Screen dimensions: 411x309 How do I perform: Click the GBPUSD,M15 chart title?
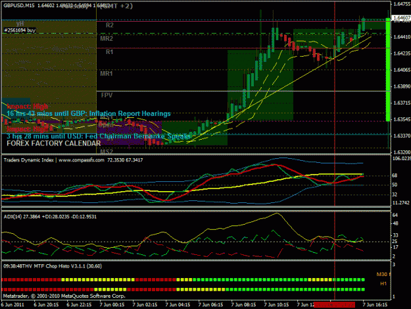pyautogui.click(x=19, y=5)
